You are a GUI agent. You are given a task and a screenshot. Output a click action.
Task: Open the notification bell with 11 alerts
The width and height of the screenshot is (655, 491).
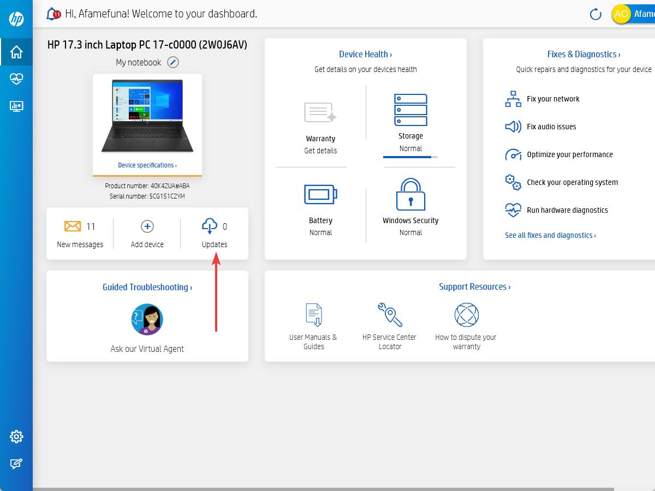pyautogui.click(x=53, y=14)
